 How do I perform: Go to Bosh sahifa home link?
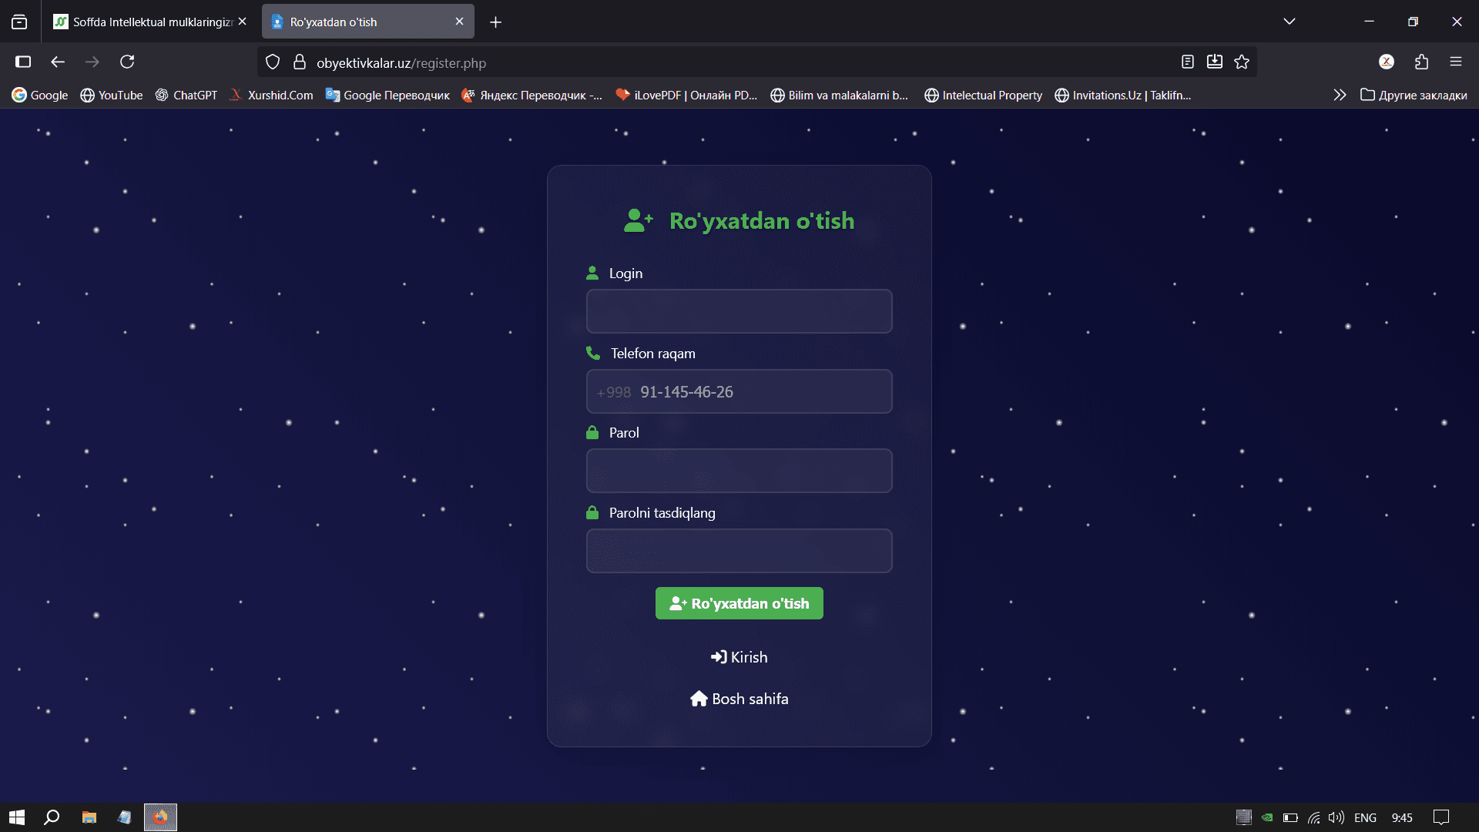pos(739,699)
